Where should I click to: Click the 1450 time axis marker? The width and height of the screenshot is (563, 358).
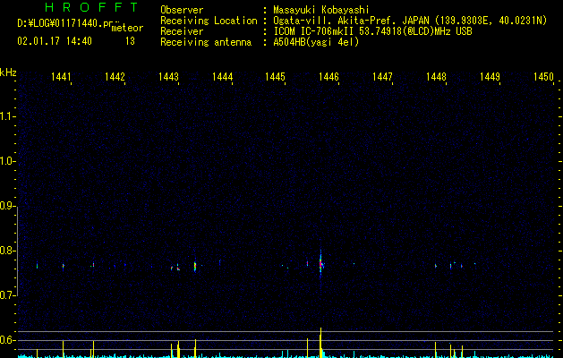[x=543, y=77]
